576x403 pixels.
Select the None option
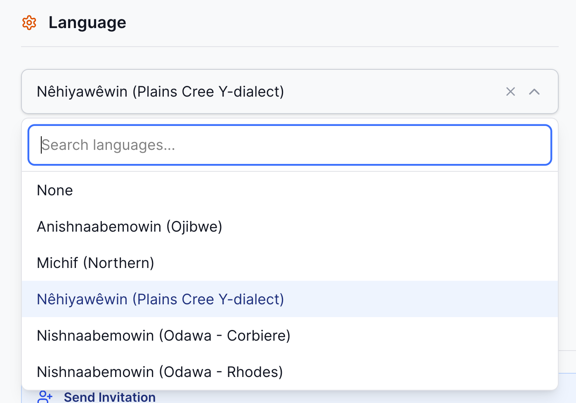point(55,190)
